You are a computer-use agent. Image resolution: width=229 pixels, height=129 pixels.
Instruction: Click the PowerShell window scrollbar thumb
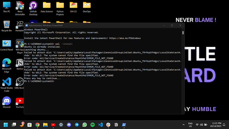183,33
